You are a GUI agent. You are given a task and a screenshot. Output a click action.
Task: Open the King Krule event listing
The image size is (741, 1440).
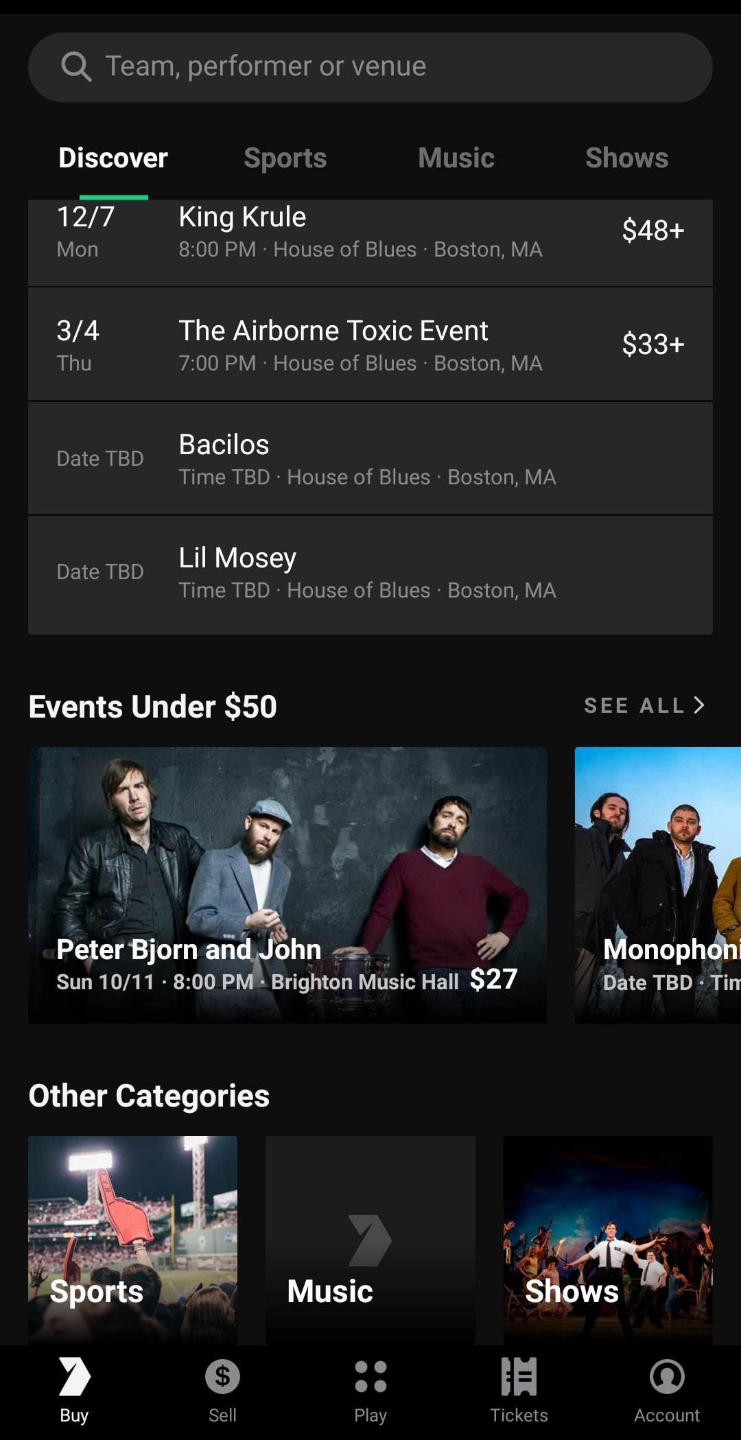(x=370, y=243)
